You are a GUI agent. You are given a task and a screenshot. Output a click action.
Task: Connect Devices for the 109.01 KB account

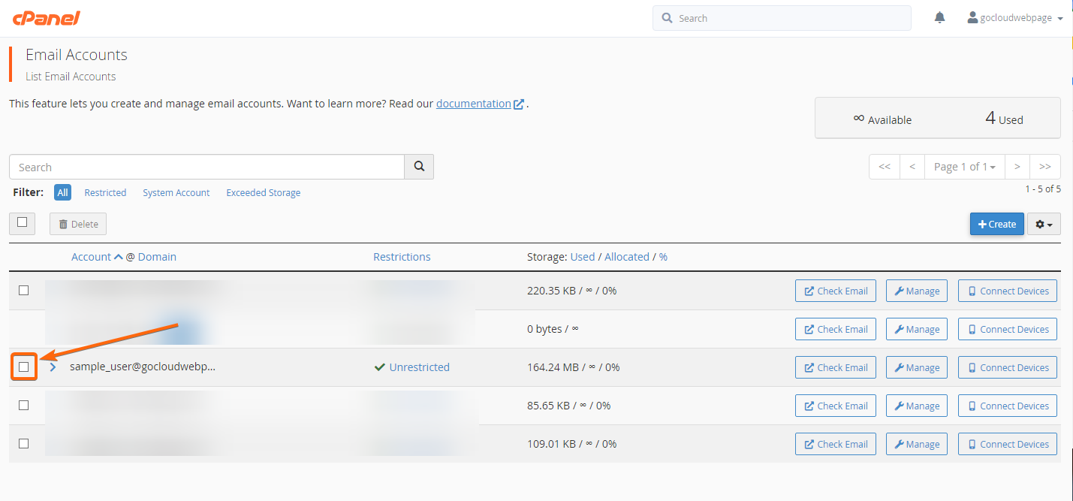pos(1008,444)
